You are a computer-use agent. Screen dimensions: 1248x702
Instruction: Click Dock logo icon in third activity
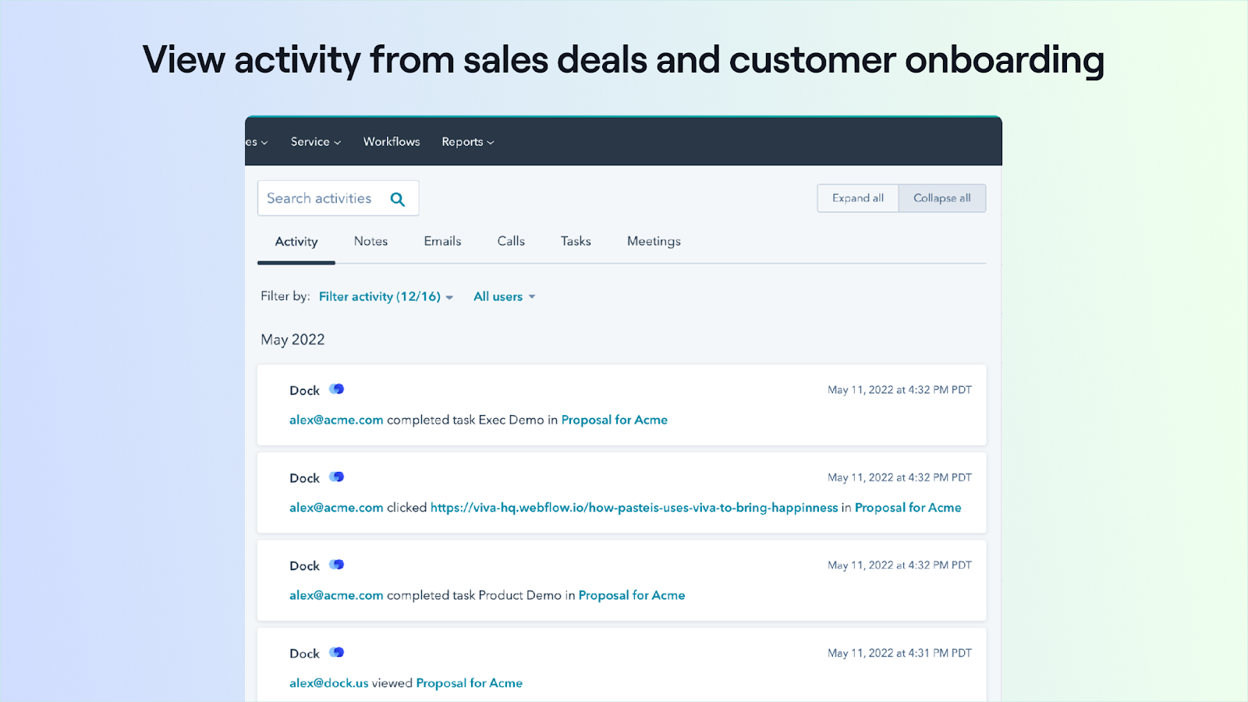point(336,565)
